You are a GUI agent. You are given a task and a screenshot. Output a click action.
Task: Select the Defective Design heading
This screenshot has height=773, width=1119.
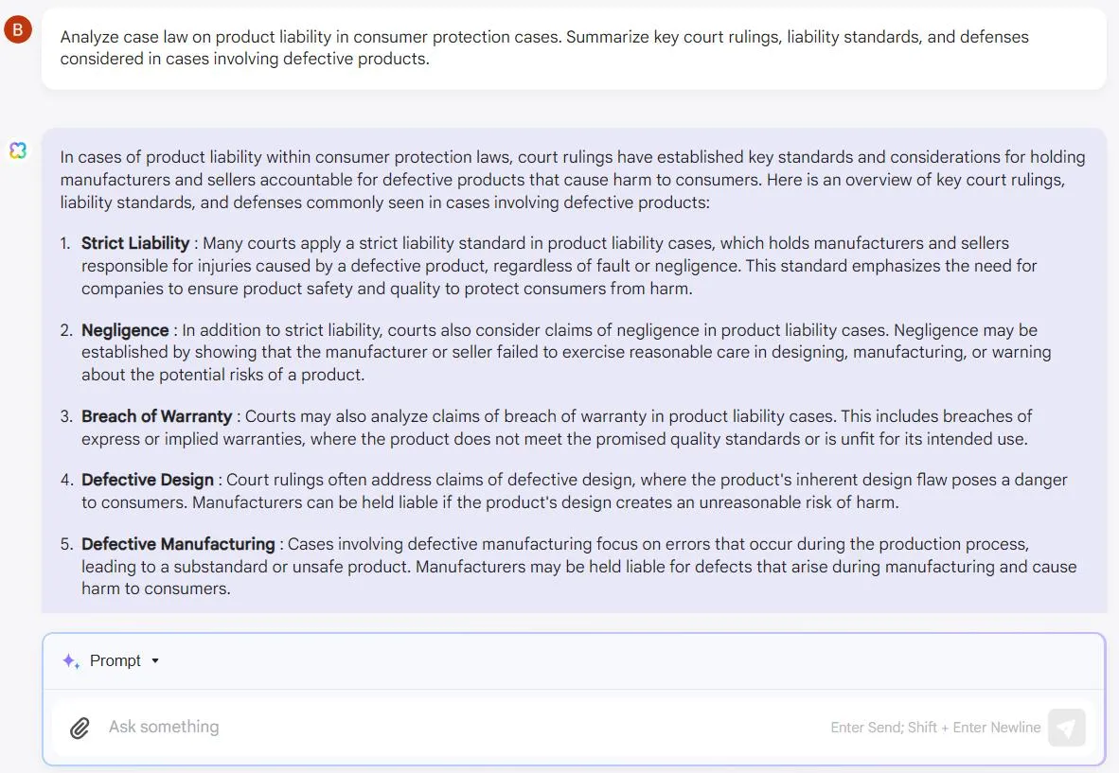[x=148, y=480]
